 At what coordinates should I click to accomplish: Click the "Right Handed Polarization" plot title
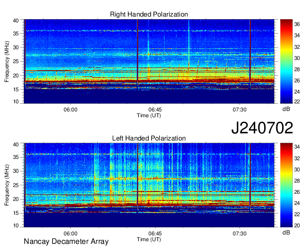[149, 14]
